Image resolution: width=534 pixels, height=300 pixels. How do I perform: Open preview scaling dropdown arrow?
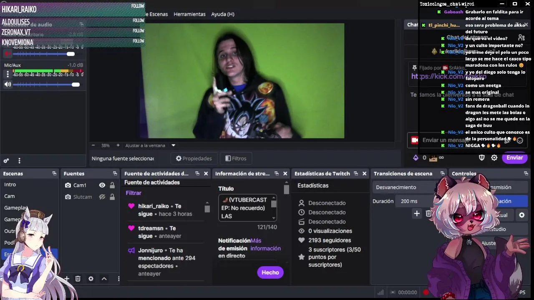click(x=173, y=145)
